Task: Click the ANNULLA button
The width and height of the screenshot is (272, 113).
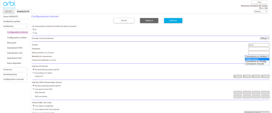Action: tap(149, 21)
